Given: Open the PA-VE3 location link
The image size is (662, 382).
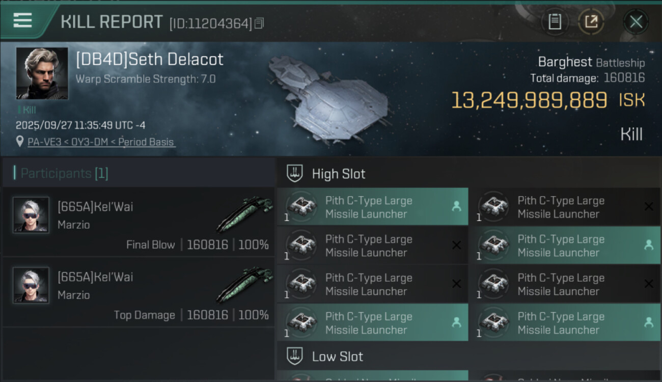Looking at the screenshot, I should click(101, 142).
